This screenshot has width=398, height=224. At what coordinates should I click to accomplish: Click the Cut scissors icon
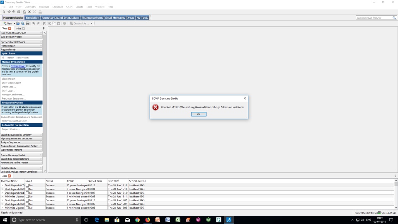pyautogui.click(x=49, y=23)
